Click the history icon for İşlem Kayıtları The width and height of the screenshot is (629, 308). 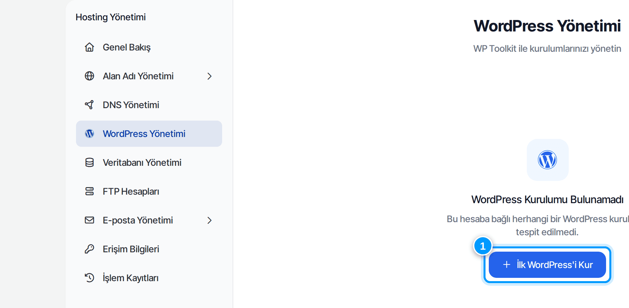(x=89, y=278)
